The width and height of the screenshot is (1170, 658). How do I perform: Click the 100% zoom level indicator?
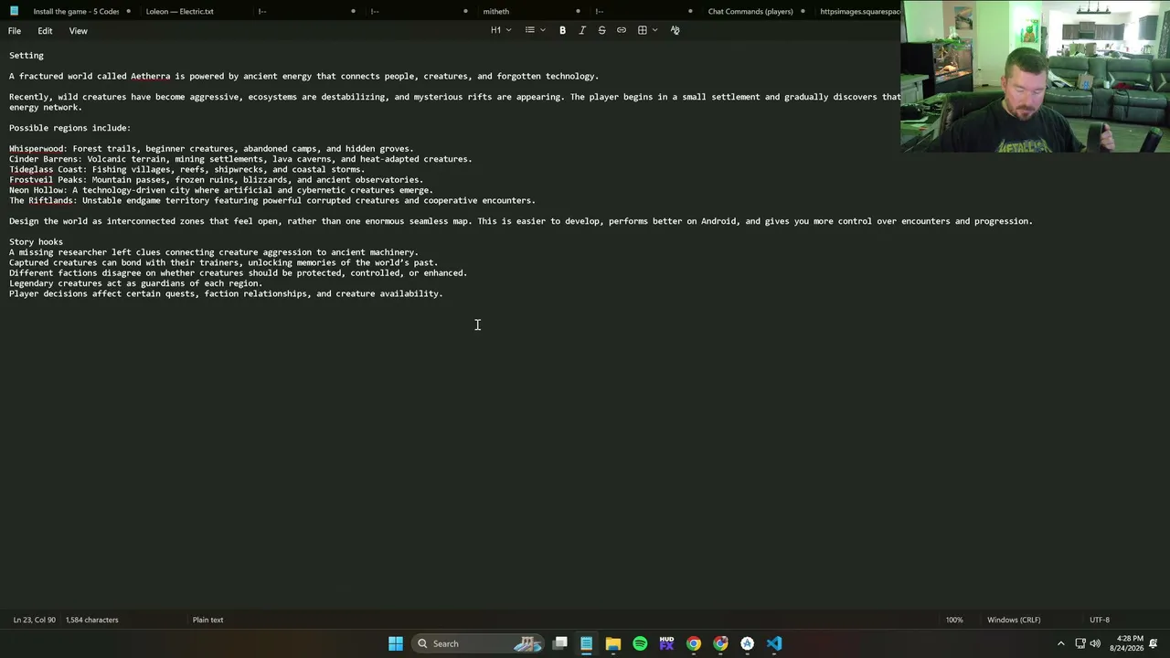954,620
